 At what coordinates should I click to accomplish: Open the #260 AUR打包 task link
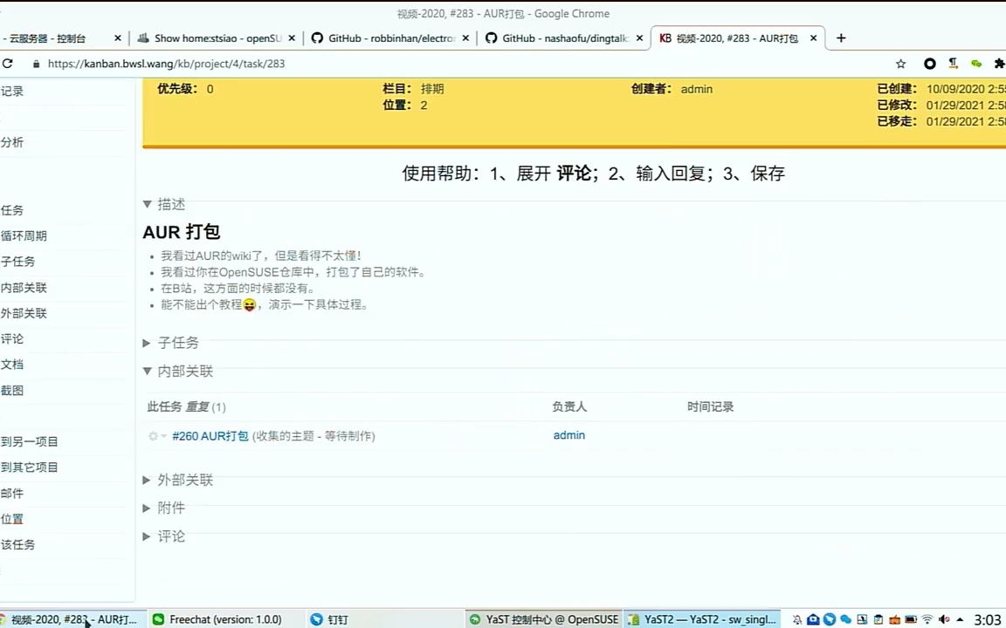click(210, 435)
